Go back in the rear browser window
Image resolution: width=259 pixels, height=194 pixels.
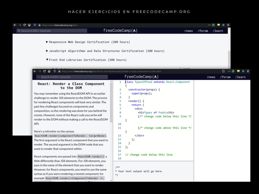pos(15,25)
